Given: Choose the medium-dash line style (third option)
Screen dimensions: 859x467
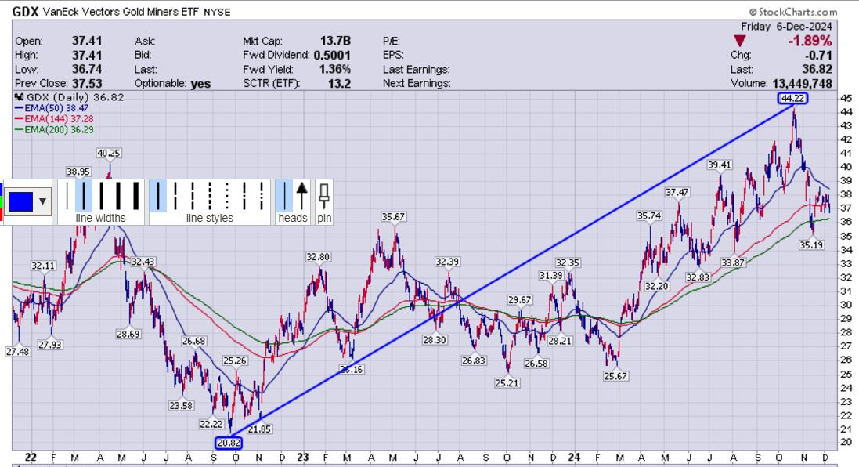Looking at the screenshot, I should point(193,196).
